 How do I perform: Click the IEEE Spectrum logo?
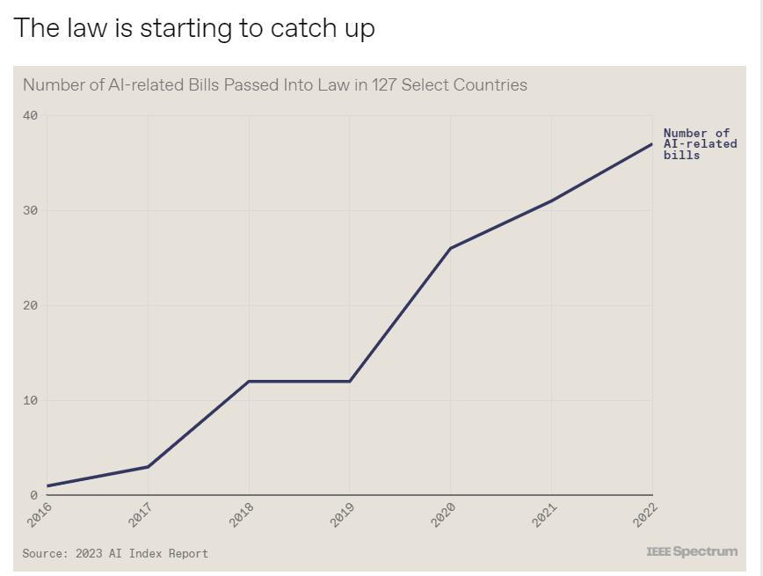click(692, 551)
